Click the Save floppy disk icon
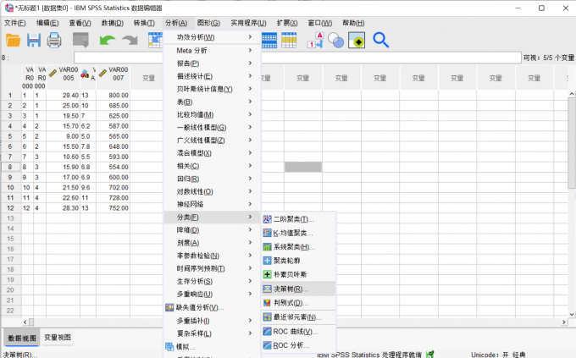The image size is (576, 358). coord(34,40)
